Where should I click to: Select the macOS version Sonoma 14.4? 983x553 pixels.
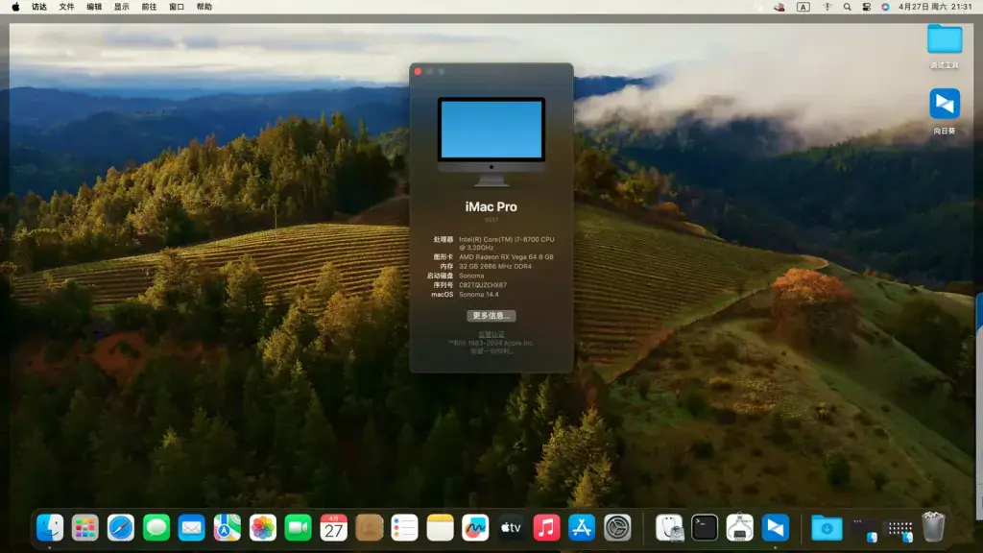click(479, 295)
